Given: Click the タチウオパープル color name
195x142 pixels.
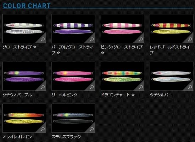Looking at the screenshot, I should coord(17,95).
